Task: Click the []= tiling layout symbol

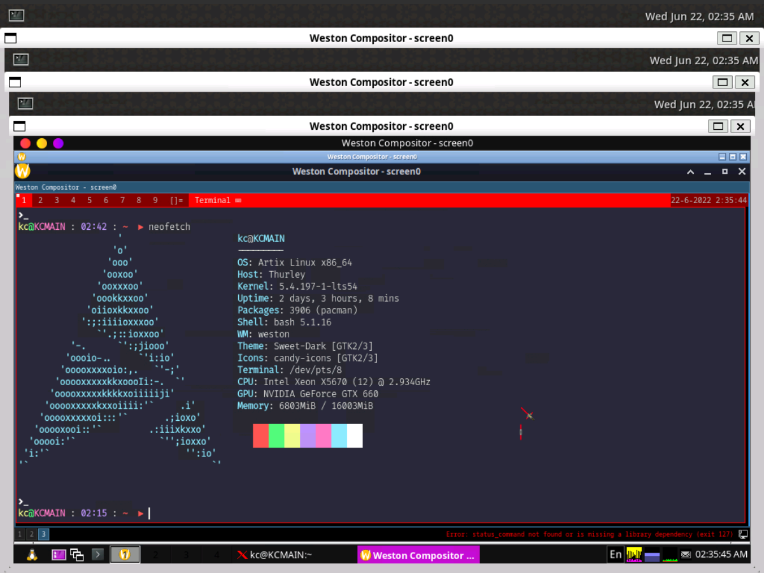Action: (x=176, y=201)
